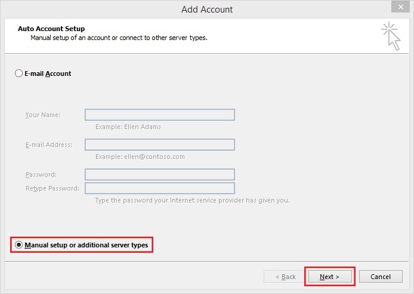
Task: Click the E-mail Account label text
Action: 48,73
